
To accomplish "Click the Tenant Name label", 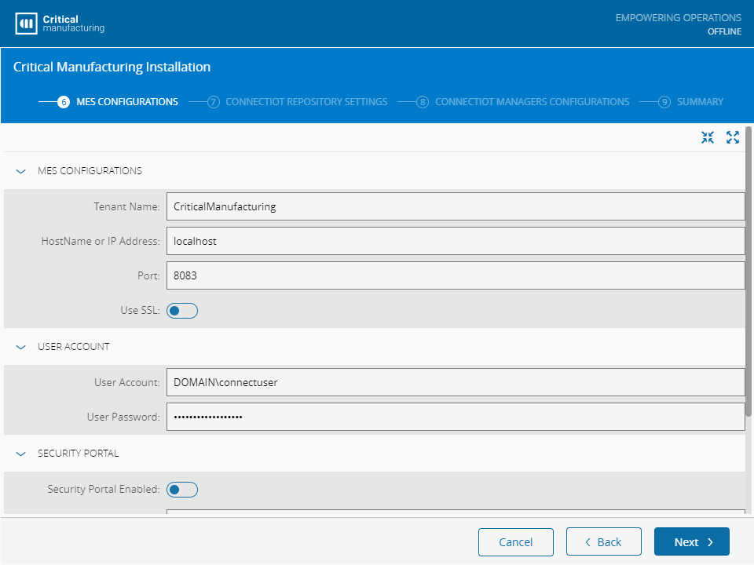I will (x=127, y=206).
